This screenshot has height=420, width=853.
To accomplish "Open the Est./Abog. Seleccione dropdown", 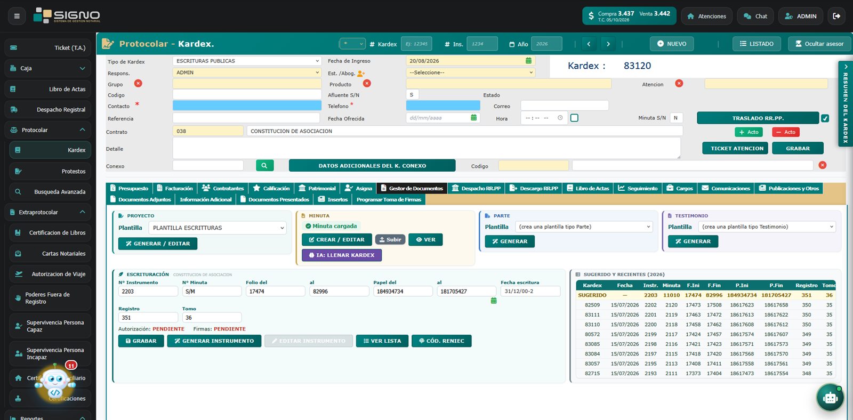I will coord(471,72).
